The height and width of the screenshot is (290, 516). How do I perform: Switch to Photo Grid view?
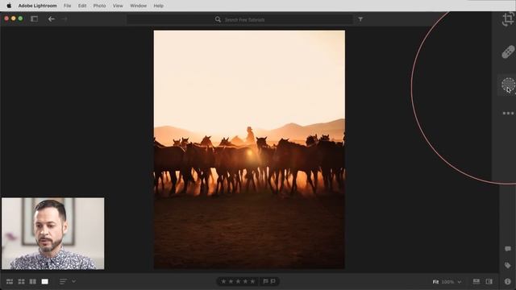pyautogui.click(x=10, y=281)
